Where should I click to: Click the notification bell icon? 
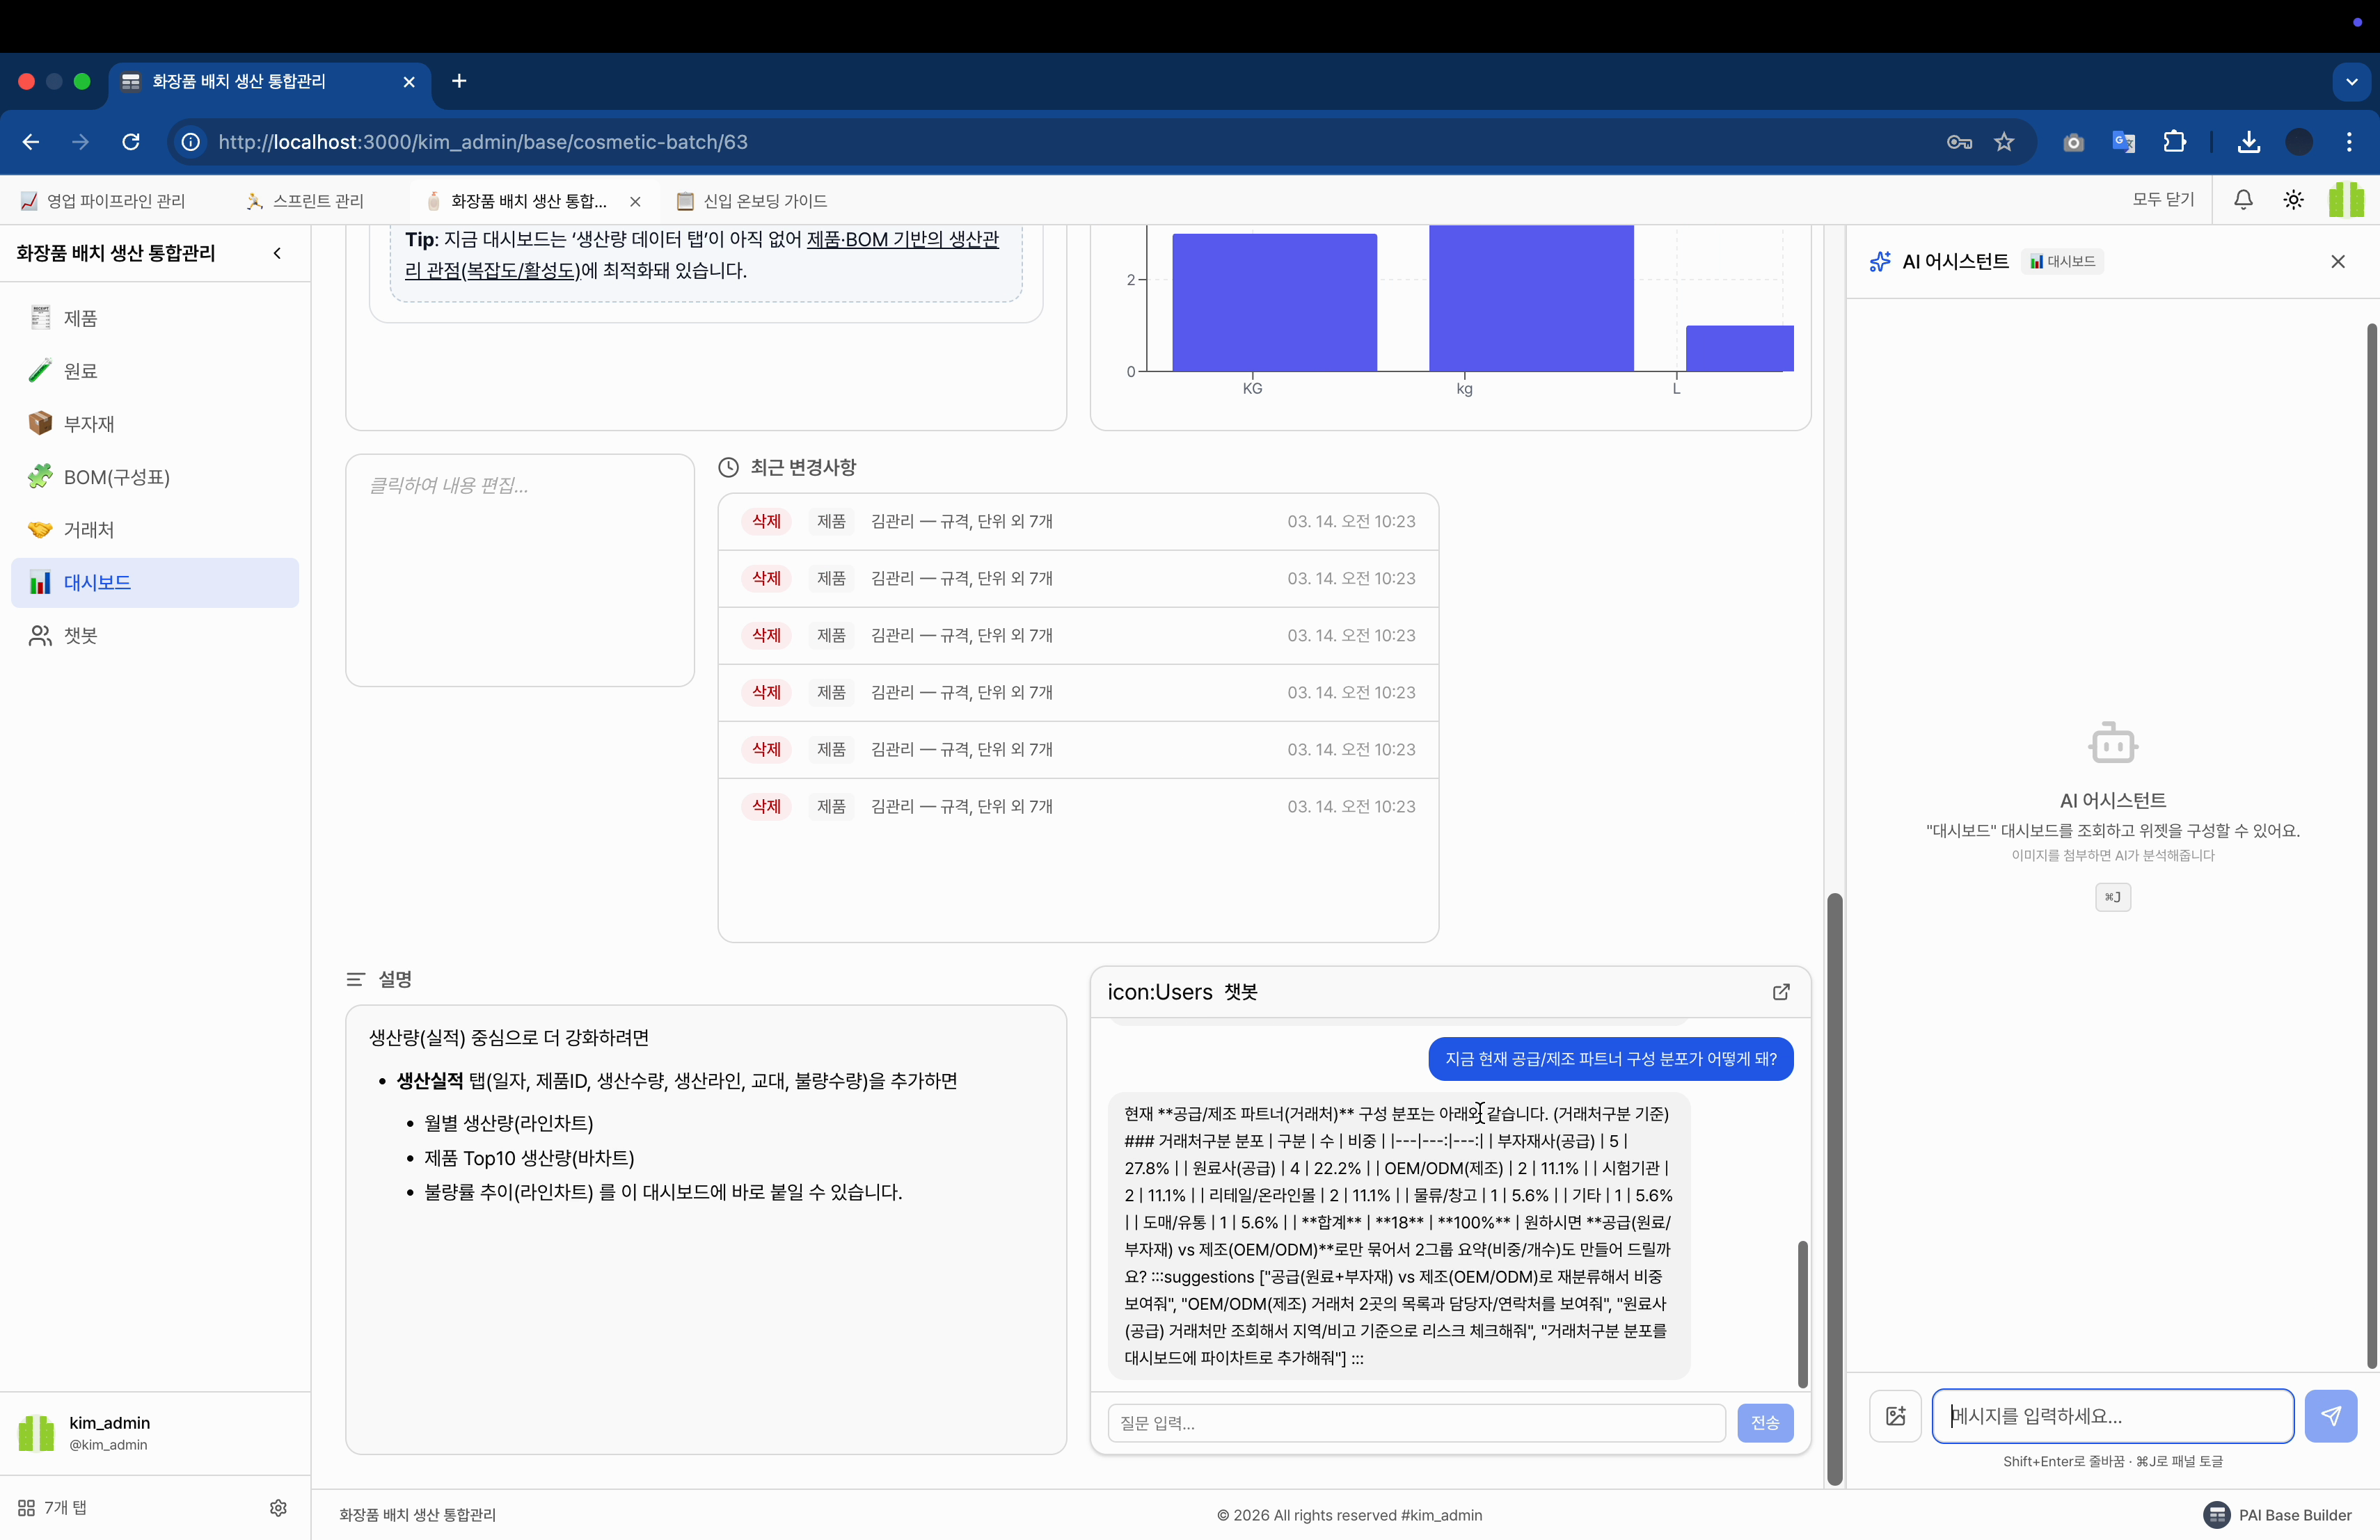(2243, 200)
